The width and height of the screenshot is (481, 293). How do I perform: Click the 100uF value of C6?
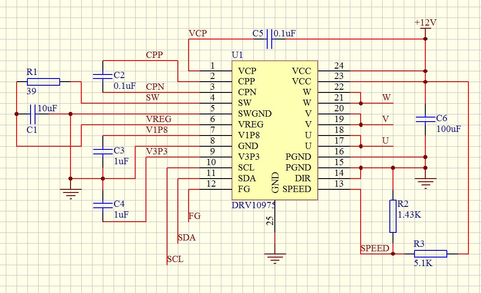(x=449, y=129)
